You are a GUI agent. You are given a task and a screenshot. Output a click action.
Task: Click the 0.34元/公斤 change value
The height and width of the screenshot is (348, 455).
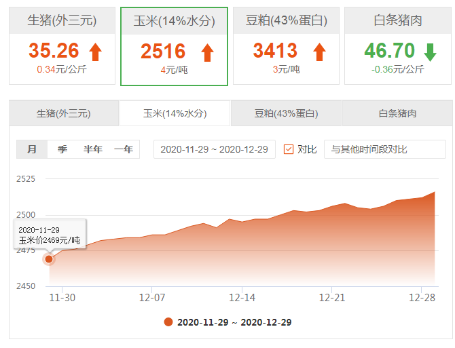[x=62, y=70]
